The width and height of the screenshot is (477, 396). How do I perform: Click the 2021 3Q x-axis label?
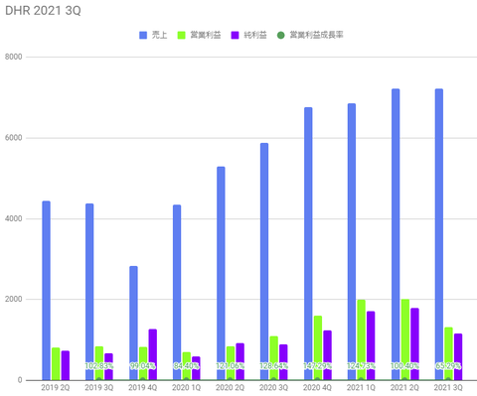click(x=448, y=387)
